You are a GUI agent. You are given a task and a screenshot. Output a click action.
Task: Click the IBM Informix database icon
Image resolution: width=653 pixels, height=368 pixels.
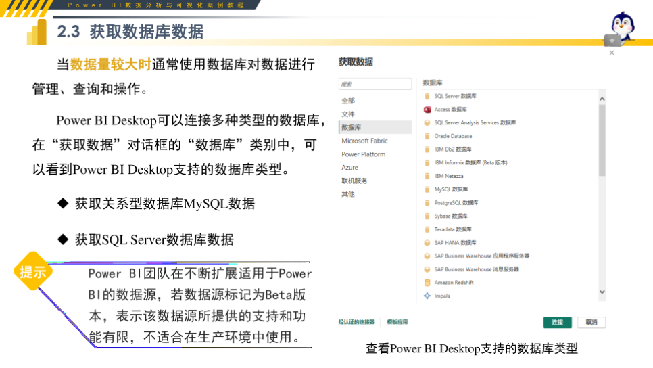pos(427,162)
